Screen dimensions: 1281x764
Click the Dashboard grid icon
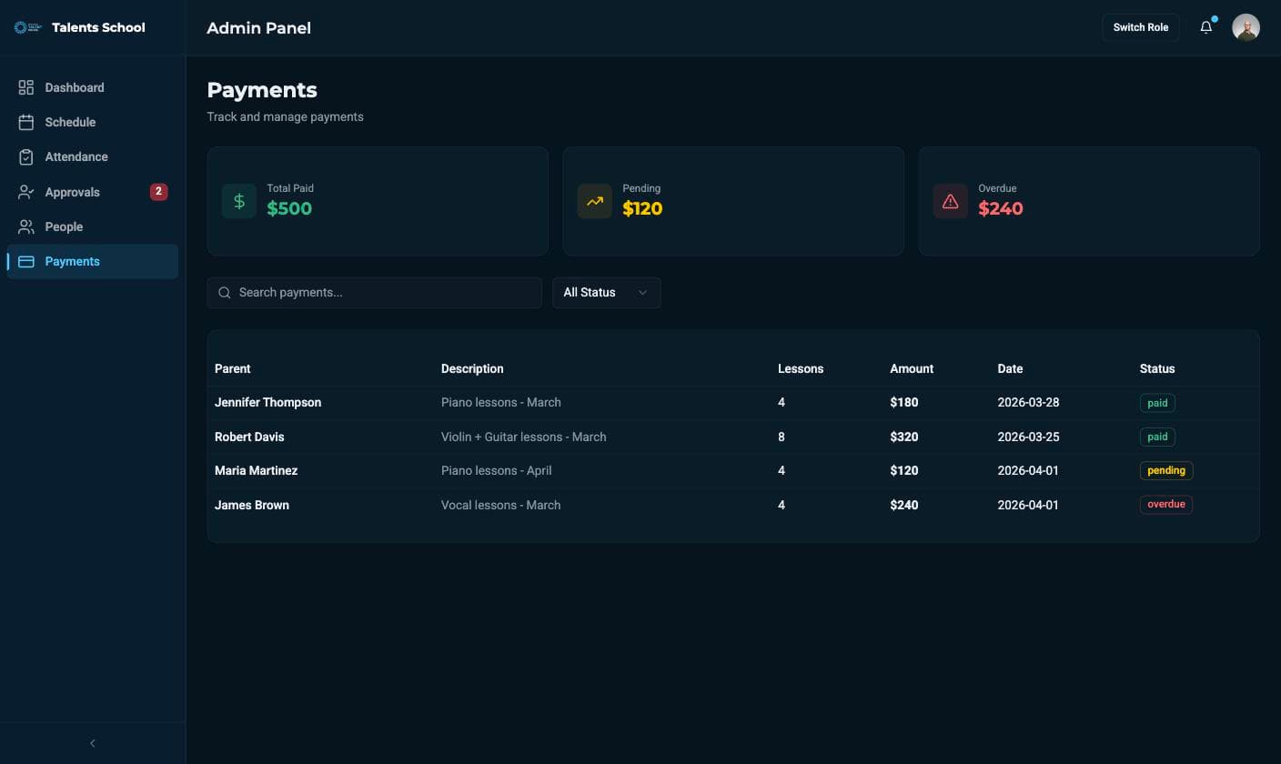point(26,87)
